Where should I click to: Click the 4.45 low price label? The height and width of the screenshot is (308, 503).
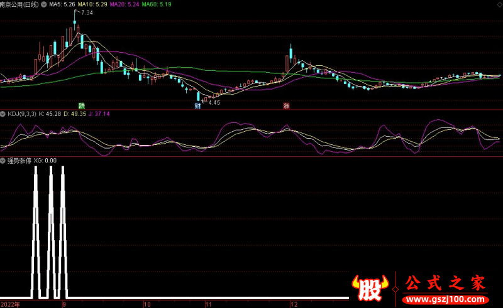(x=214, y=102)
